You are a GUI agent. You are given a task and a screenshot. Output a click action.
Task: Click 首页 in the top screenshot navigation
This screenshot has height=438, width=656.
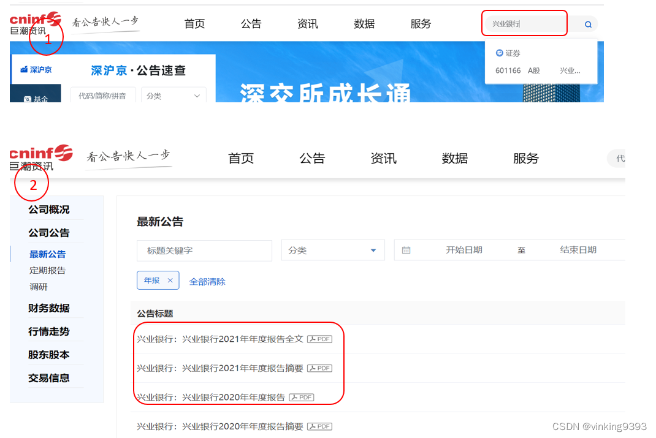click(194, 24)
